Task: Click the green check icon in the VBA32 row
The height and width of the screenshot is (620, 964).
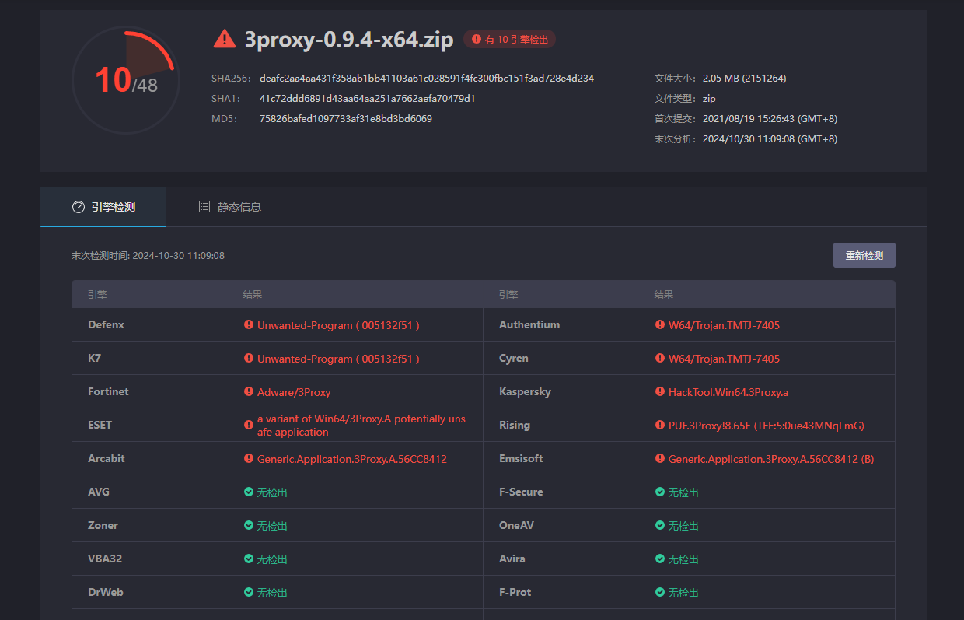Action: (249, 559)
